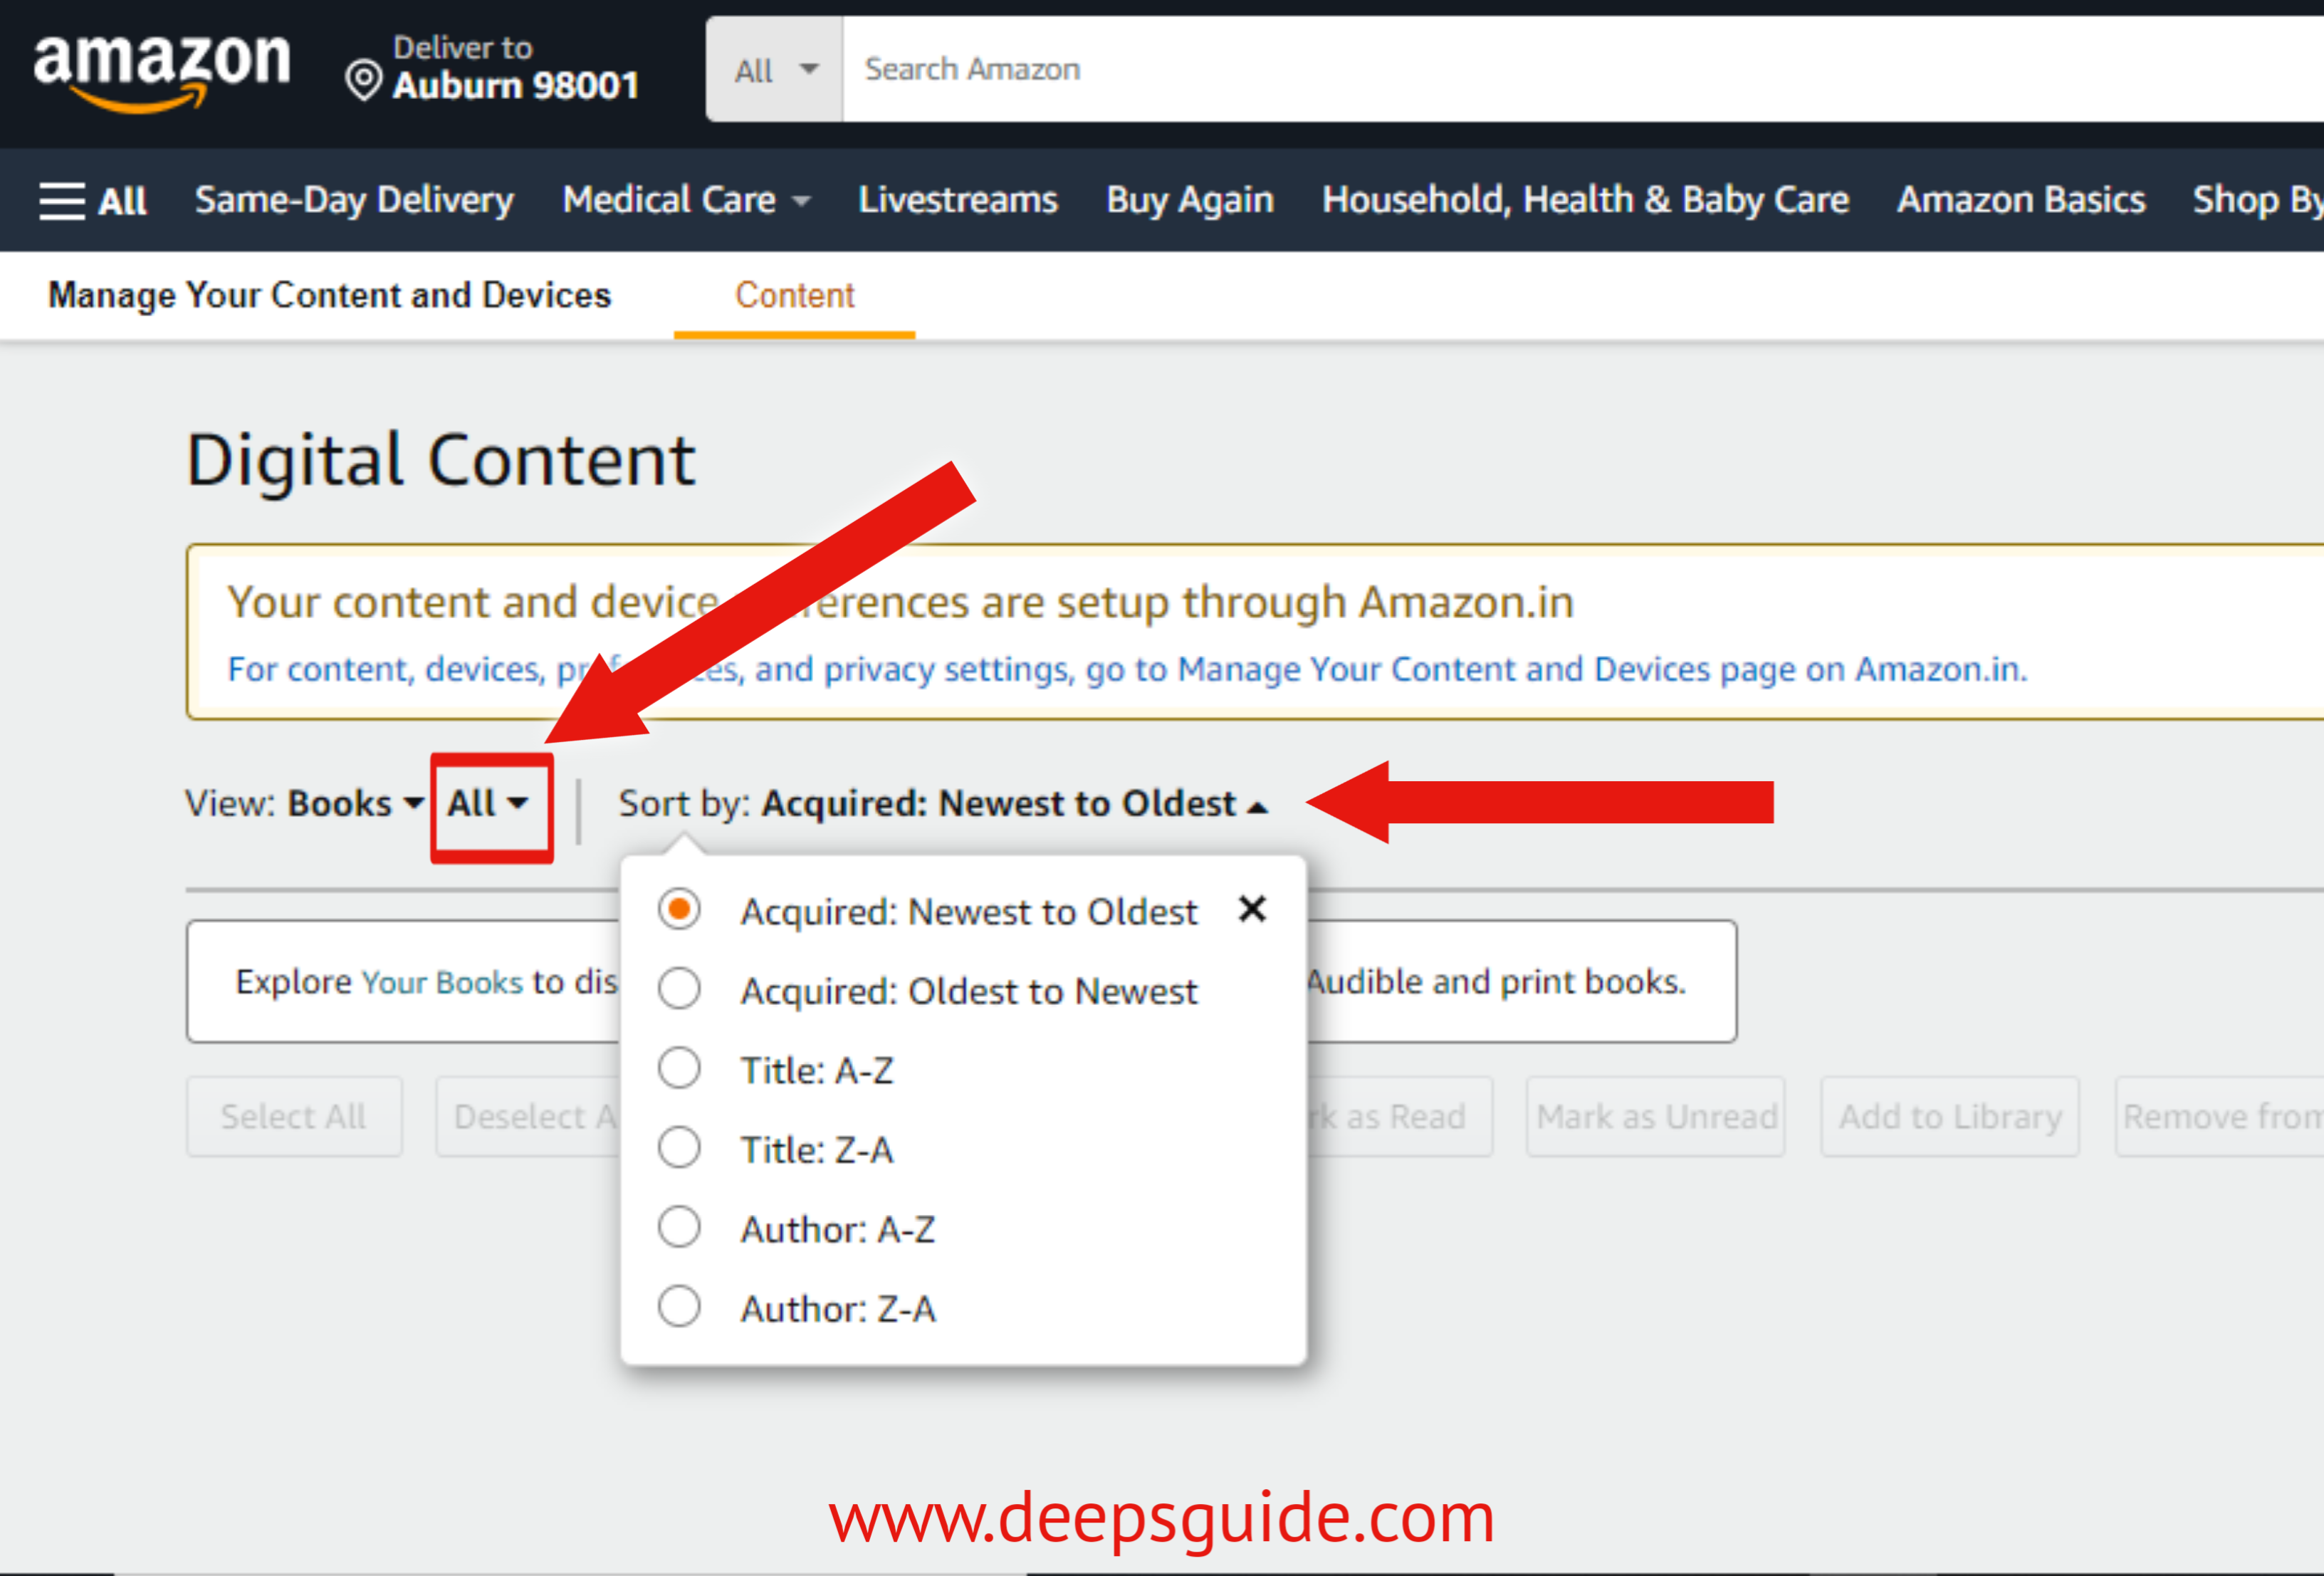This screenshot has width=2324, height=1576.
Task: Focus the Search Amazon input field
Action: pyautogui.click(x=1583, y=70)
